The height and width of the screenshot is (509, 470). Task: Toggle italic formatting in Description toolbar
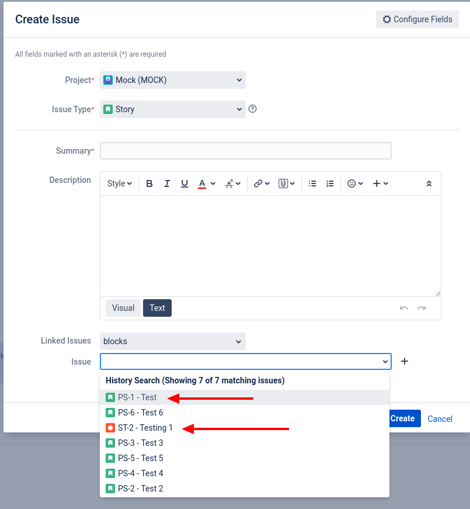point(167,183)
